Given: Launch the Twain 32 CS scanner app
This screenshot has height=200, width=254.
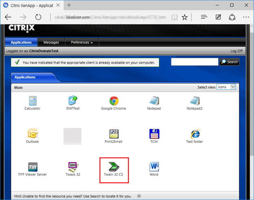Looking at the screenshot, I should tap(114, 169).
